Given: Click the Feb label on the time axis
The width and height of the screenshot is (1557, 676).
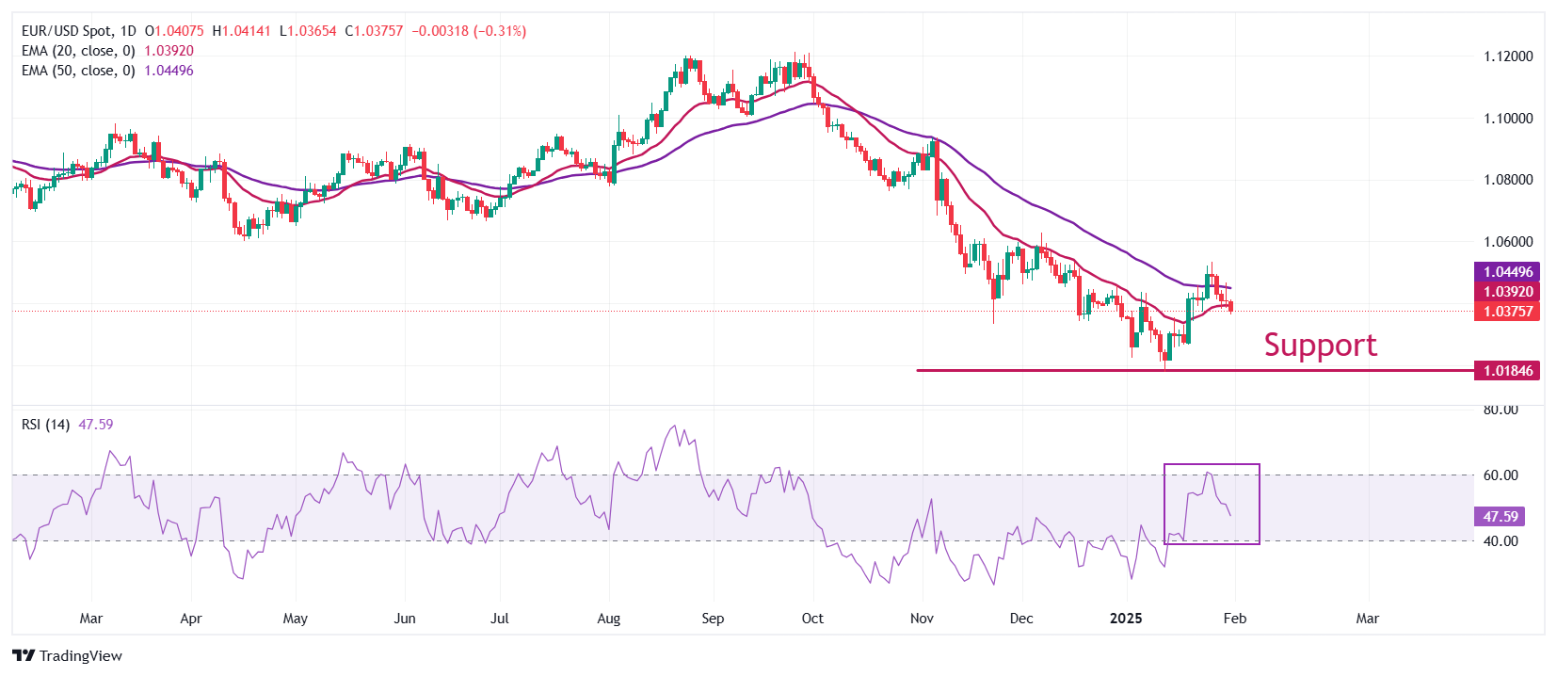Looking at the screenshot, I should point(1234,619).
